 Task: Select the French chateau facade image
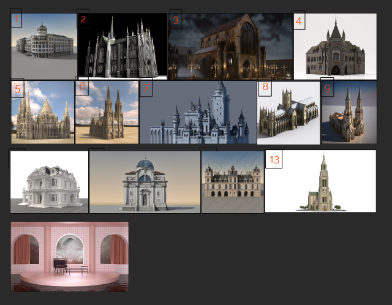click(x=233, y=182)
